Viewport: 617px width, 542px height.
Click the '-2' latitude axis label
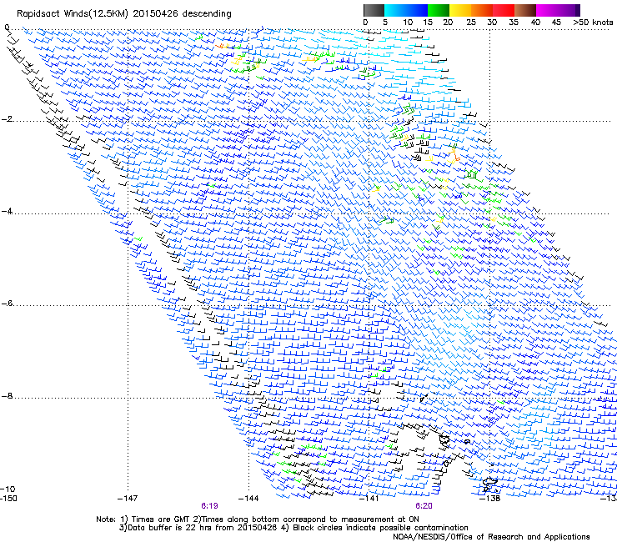tap(7, 119)
